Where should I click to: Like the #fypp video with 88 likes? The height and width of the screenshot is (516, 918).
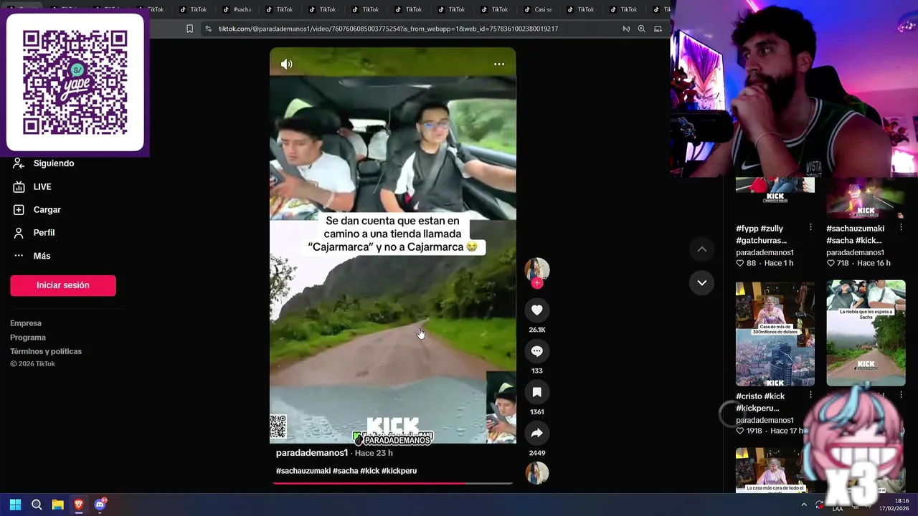tap(740, 263)
